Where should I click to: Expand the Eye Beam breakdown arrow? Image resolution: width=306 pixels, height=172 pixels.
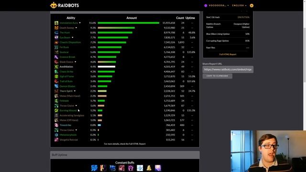click(72, 37)
